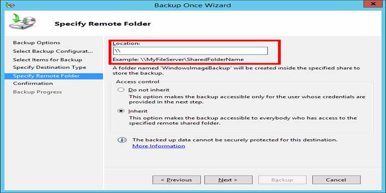Click the backup disc wizard icon
The height and width of the screenshot is (193, 386).
point(22,22)
